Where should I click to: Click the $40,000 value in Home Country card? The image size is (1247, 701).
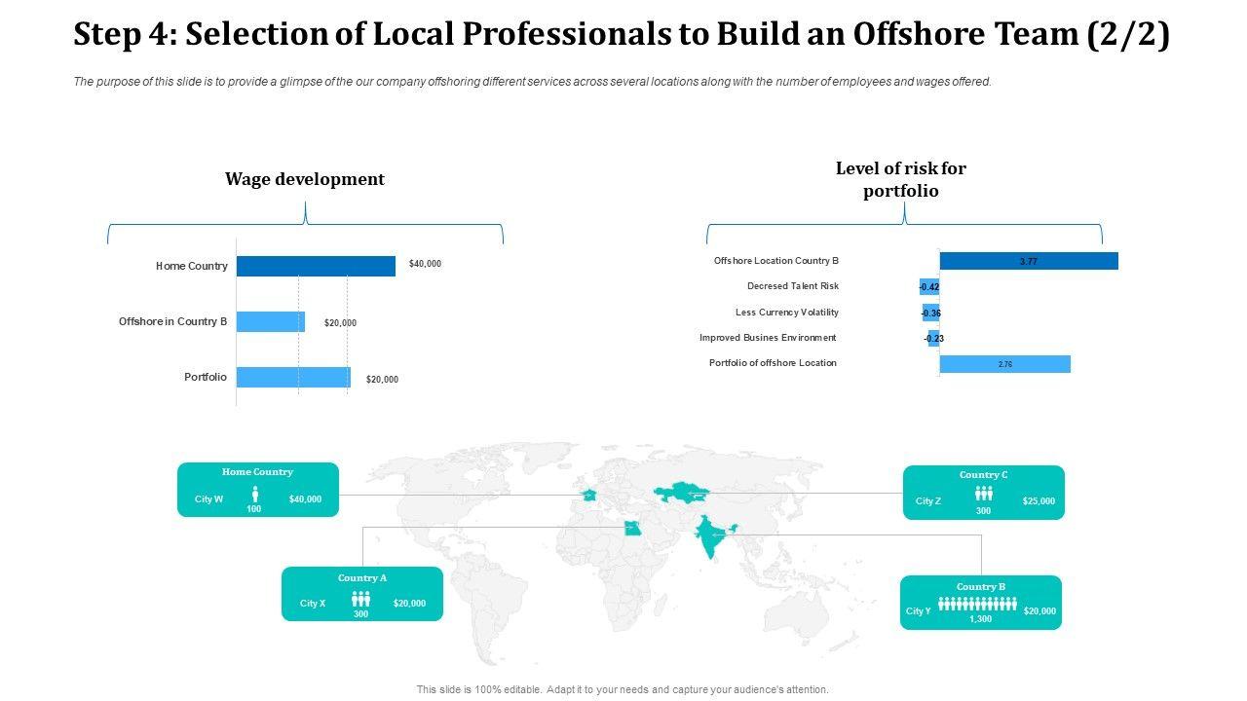tap(305, 499)
